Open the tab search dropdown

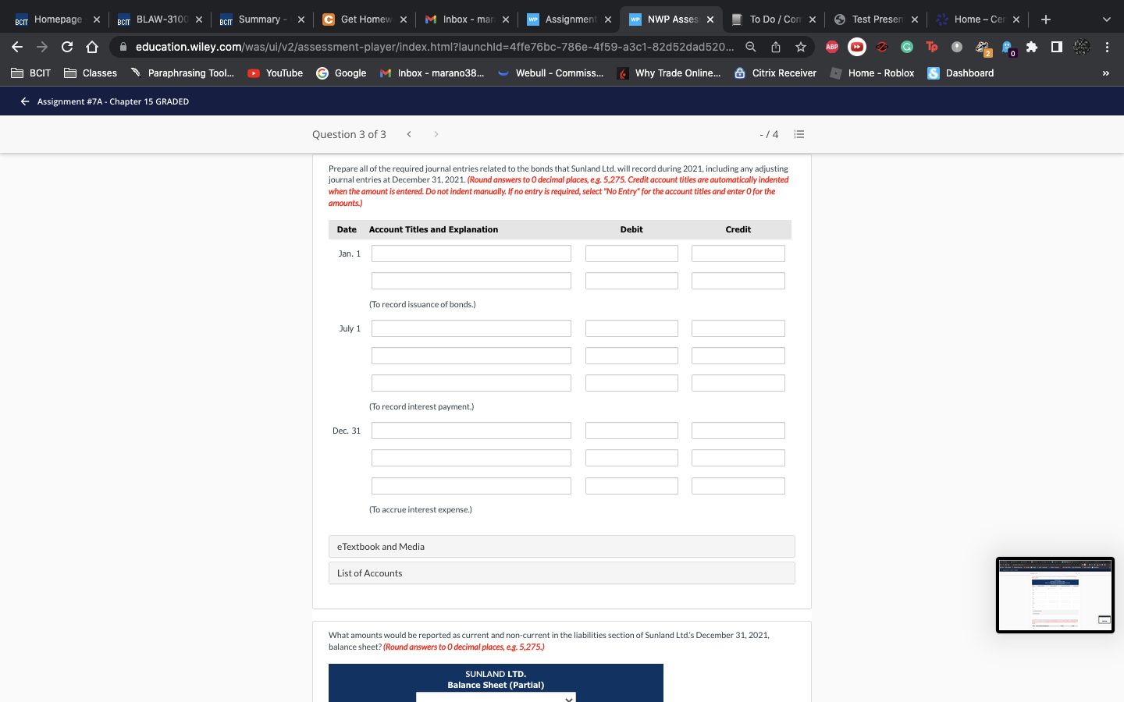[1106, 19]
